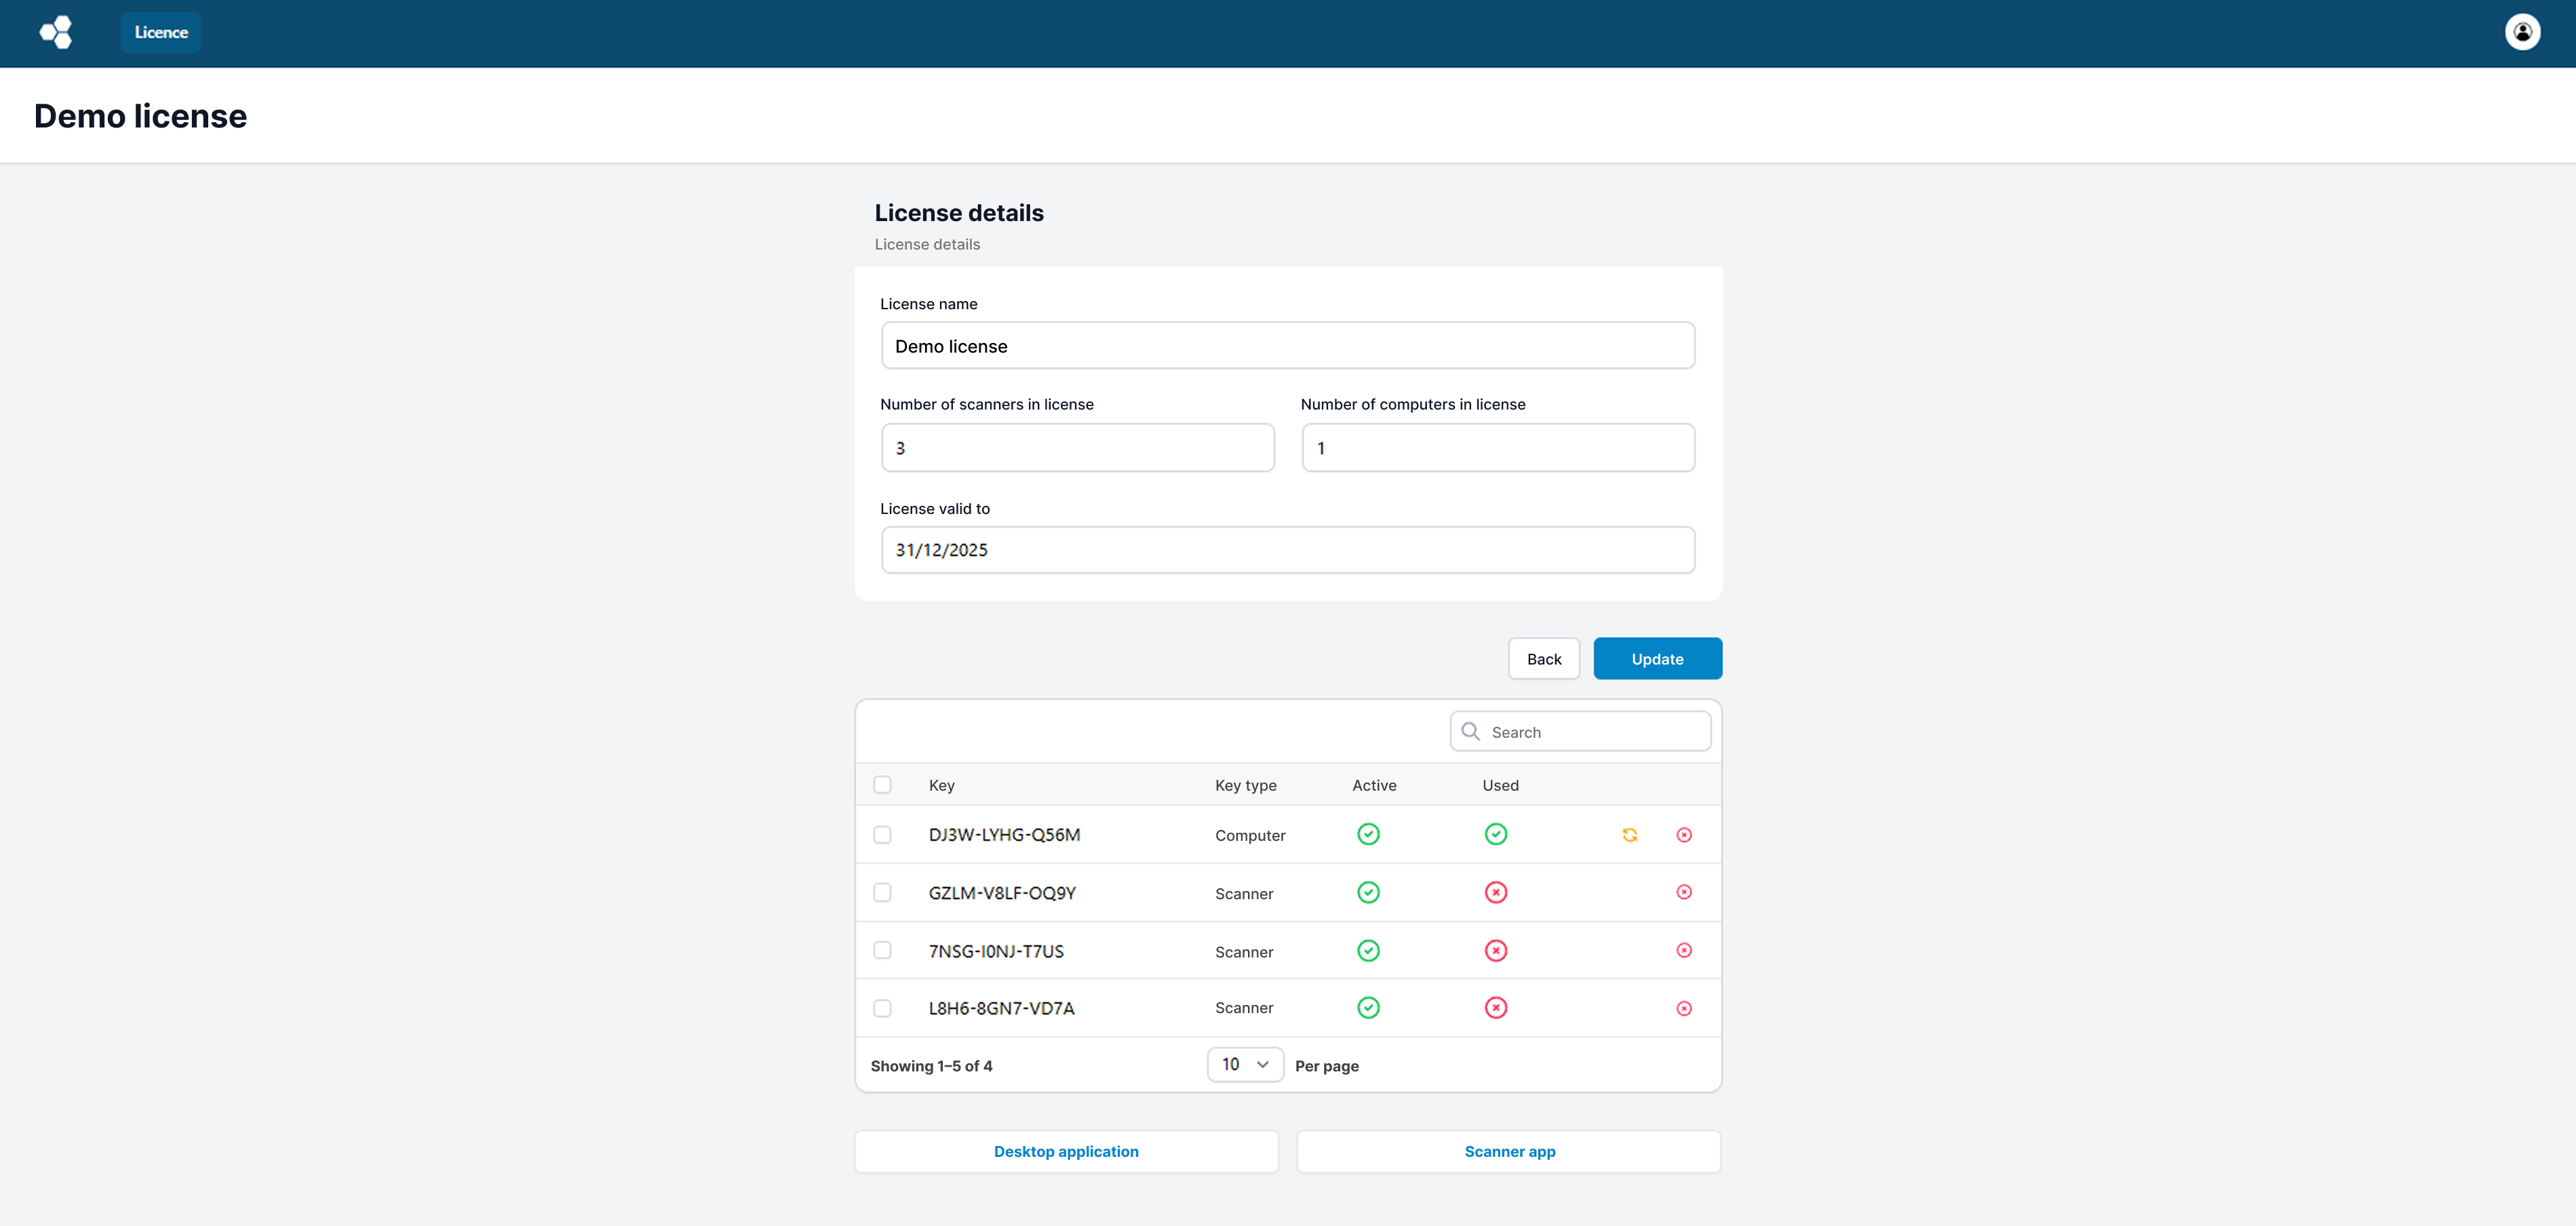Toggle the select-all keys checkbox
Screen dimensions: 2576x1226
coord(882,785)
